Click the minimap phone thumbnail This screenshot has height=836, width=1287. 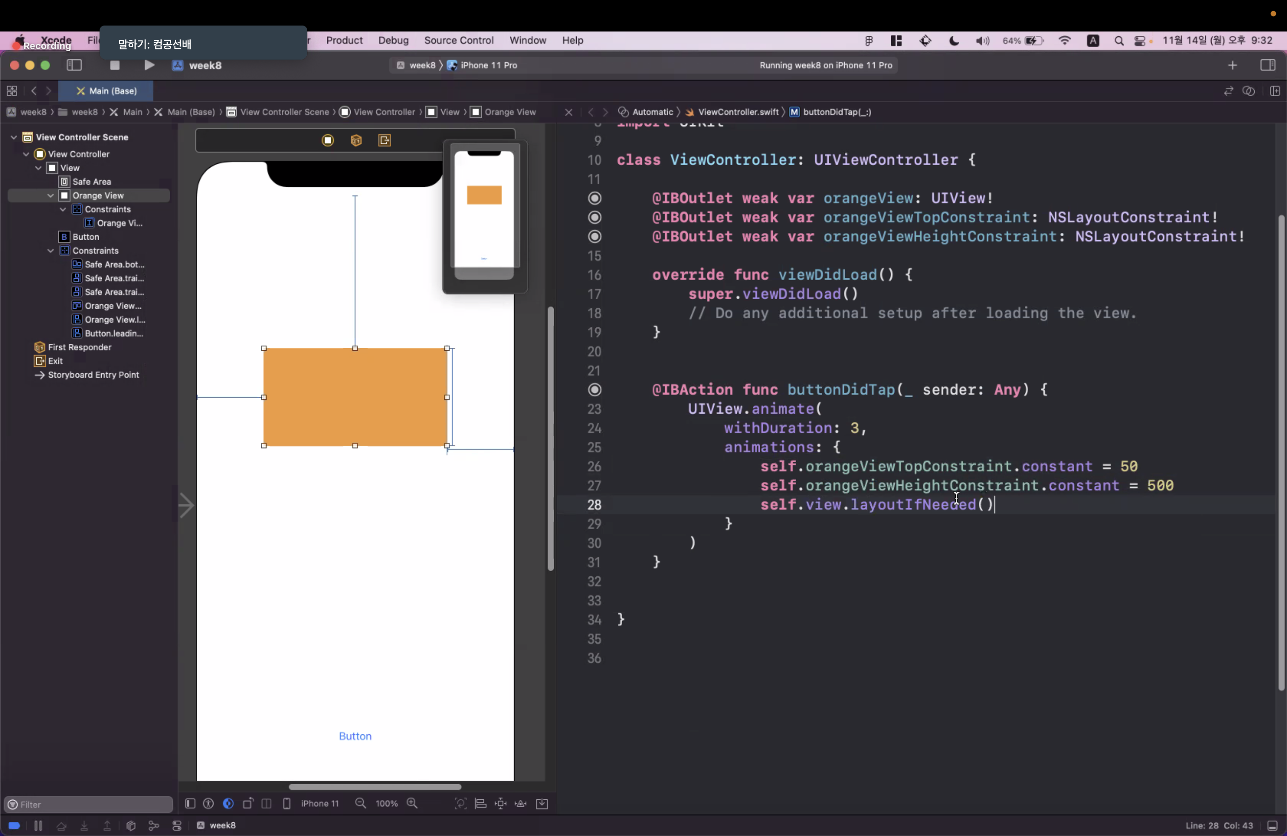point(484,215)
